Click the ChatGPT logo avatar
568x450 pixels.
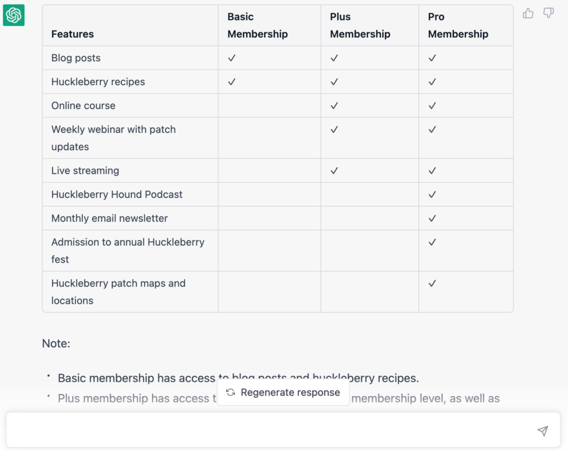pos(14,15)
